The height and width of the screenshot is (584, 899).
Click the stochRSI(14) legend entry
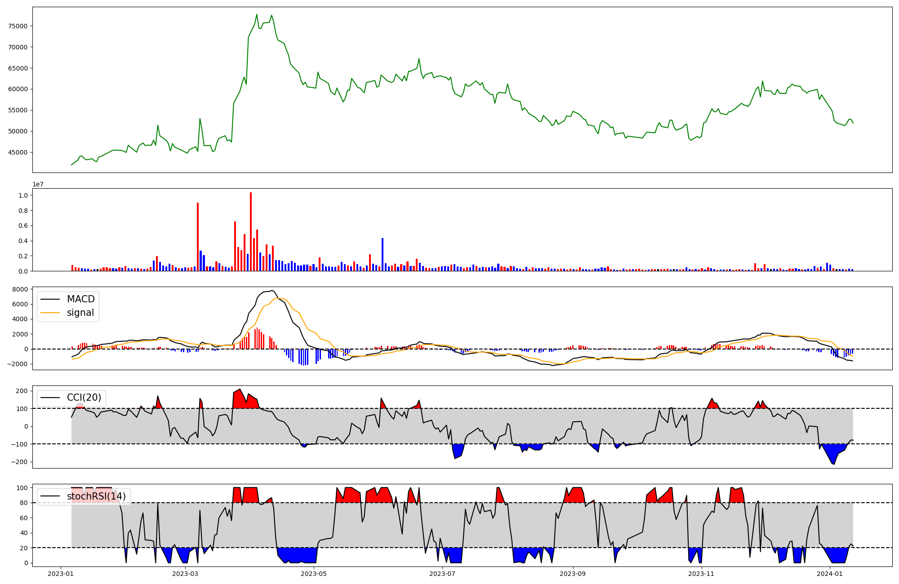(96, 496)
